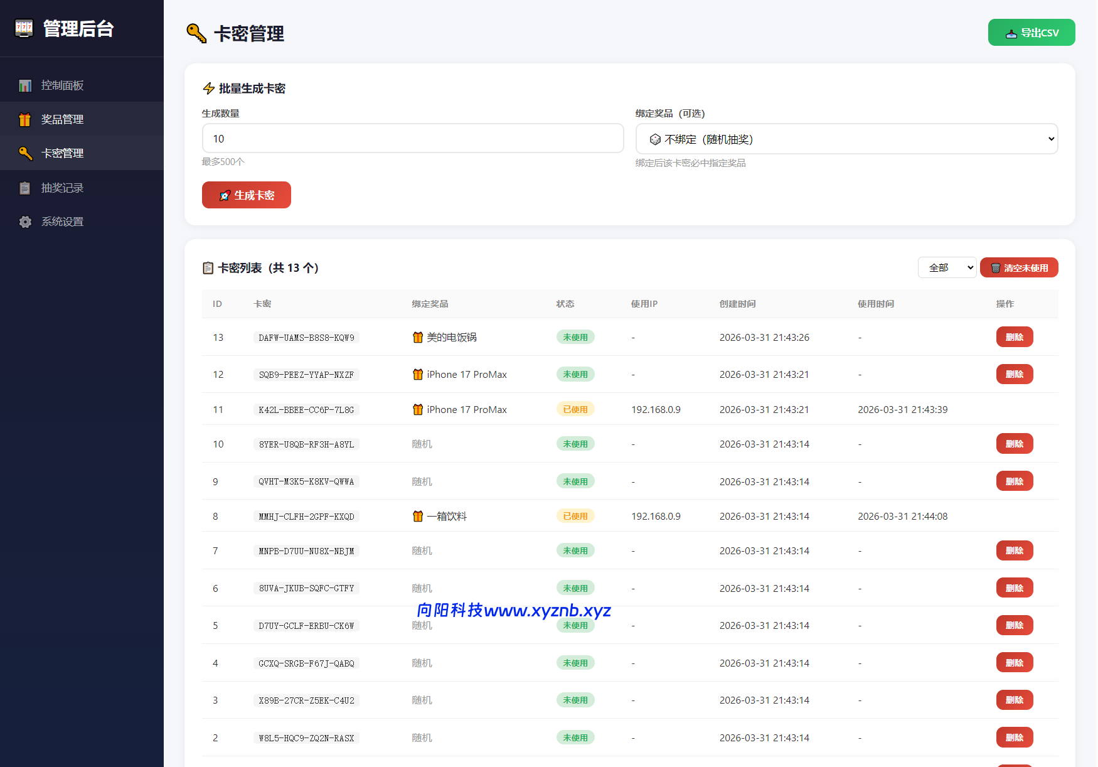This screenshot has width=1098, height=767.
Task: Select the dashboard icon beside 控制面板
Action: click(24, 85)
